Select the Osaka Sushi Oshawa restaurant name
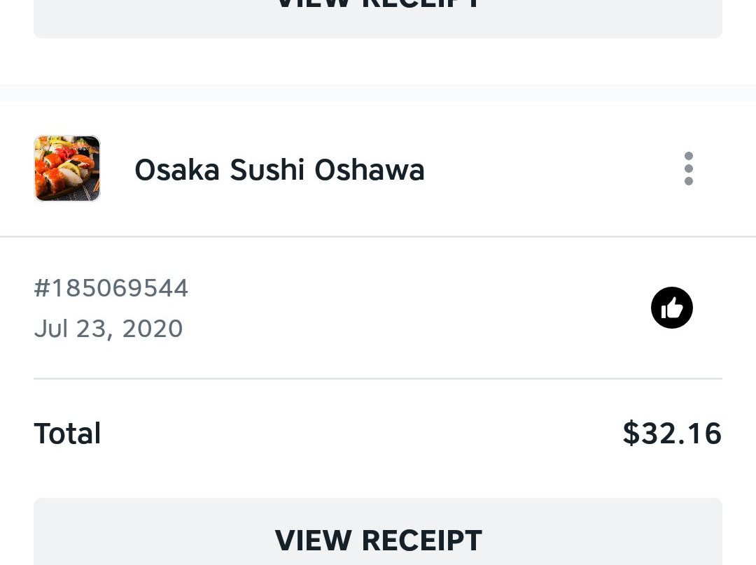This screenshot has width=756, height=565. tap(279, 169)
